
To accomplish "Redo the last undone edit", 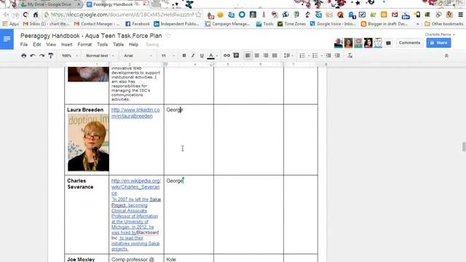I will click(42, 55).
